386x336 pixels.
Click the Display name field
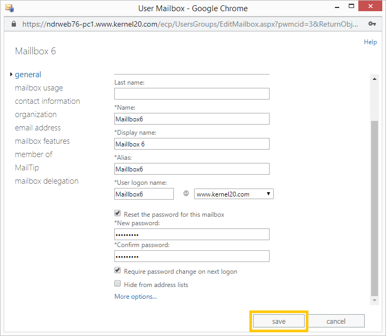point(192,144)
